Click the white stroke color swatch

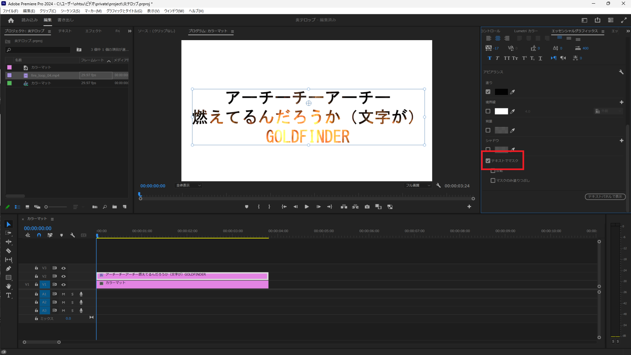(501, 111)
